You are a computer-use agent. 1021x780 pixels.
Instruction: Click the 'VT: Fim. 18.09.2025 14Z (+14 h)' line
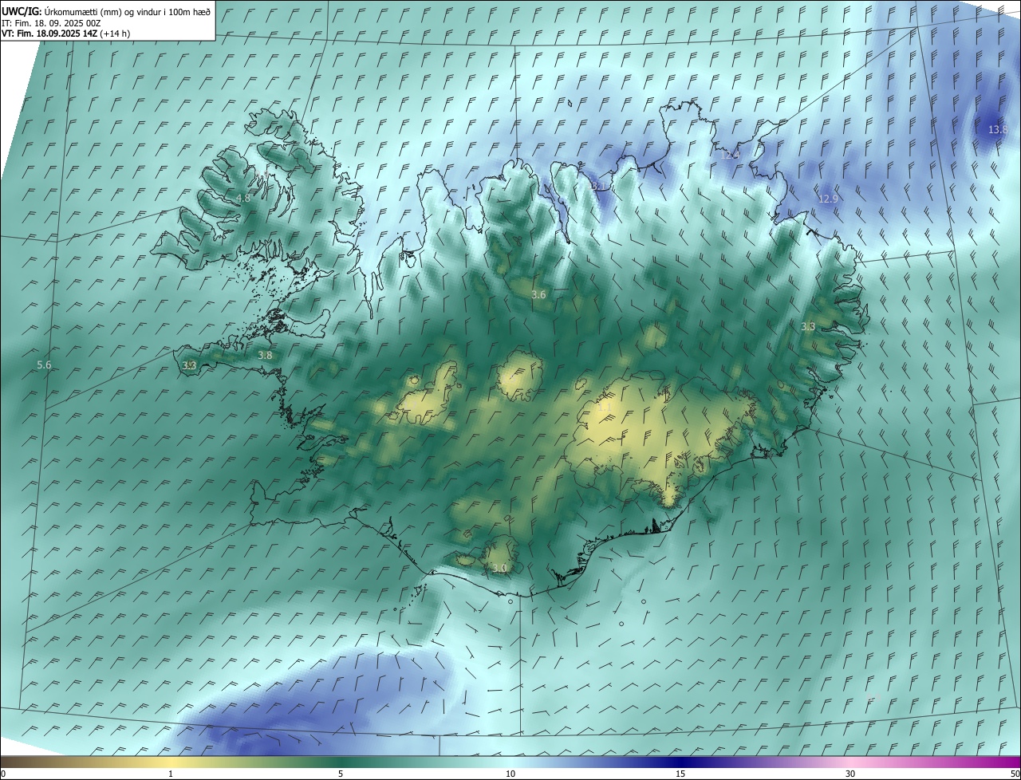point(65,33)
